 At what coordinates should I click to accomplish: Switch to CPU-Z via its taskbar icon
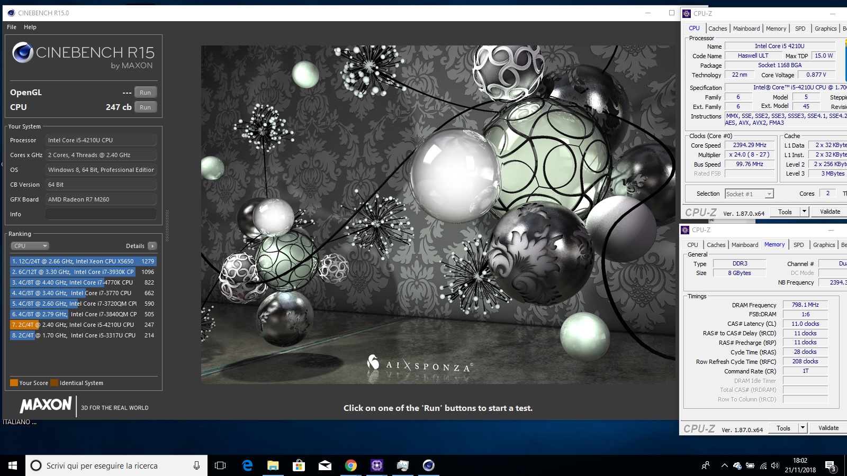click(x=376, y=465)
